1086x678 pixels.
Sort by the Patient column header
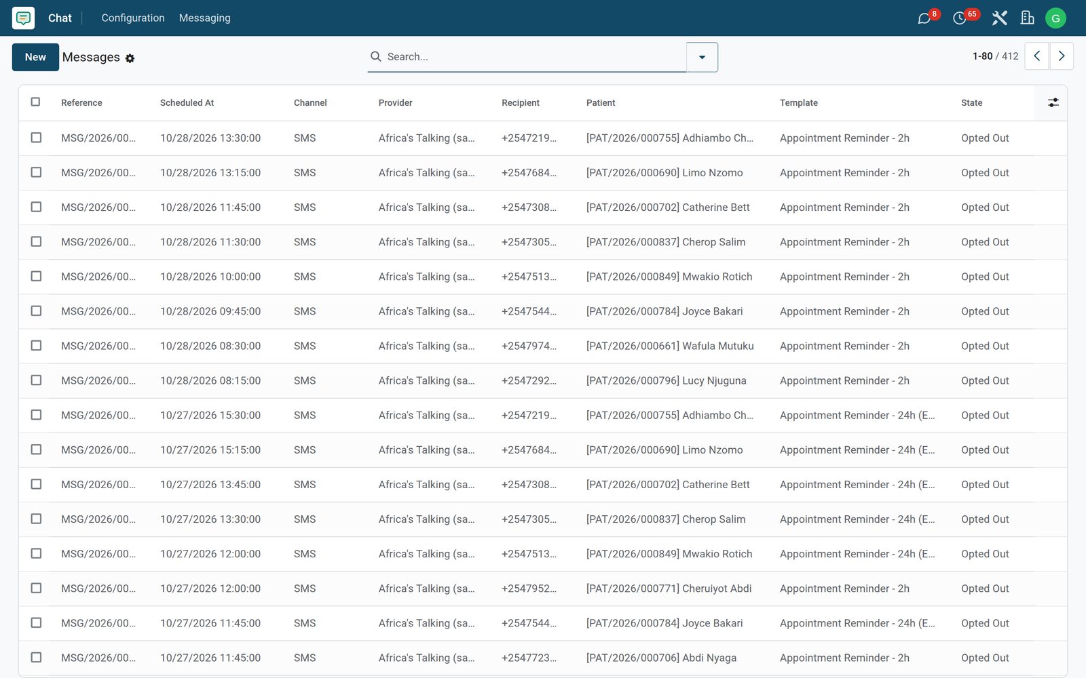click(601, 103)
